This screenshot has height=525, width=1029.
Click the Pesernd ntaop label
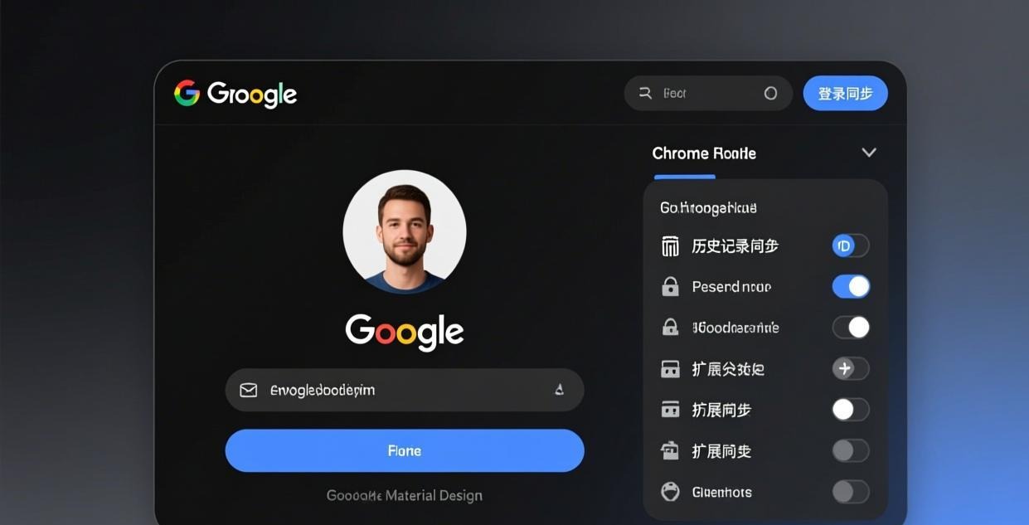(731, 287)
